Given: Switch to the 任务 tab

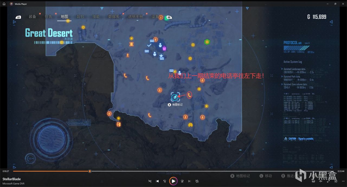Looking at the screenshot, I should point(48,17).
